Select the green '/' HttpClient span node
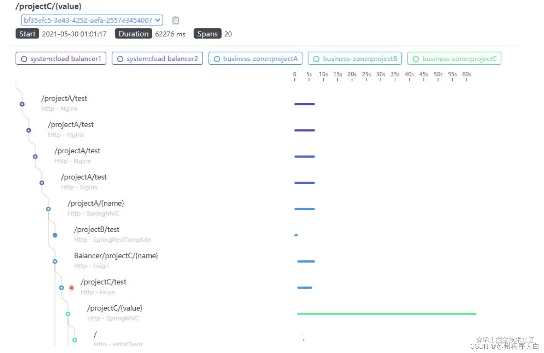The width and height of the screenshot is (544, 353). tap(75, 340)
